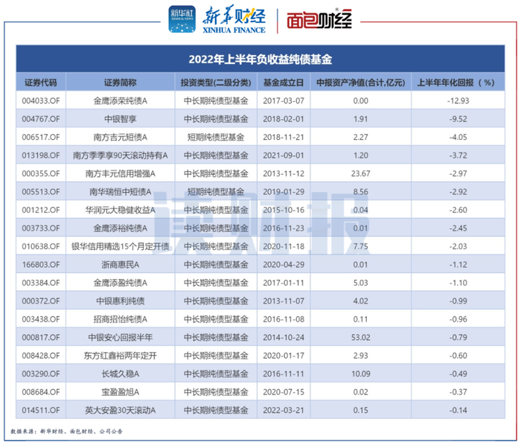This screenshot has height=445, width=521.
Task: Click the 投资类型(二级分类) column header
Action: pyautogui.click(x=216, y=83)
